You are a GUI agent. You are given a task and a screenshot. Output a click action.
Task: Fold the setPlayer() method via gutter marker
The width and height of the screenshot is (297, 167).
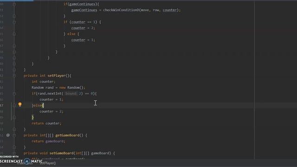pyautogui.click(x=14, y=76)
